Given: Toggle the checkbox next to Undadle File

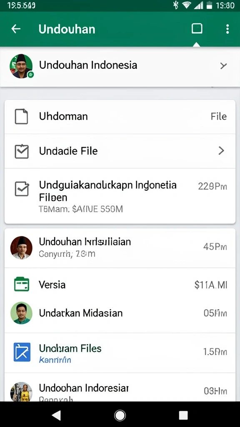Looking at the screenshot, I should (x=22, y=151).
